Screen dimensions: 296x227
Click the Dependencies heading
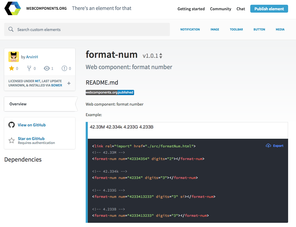point(23,159)
